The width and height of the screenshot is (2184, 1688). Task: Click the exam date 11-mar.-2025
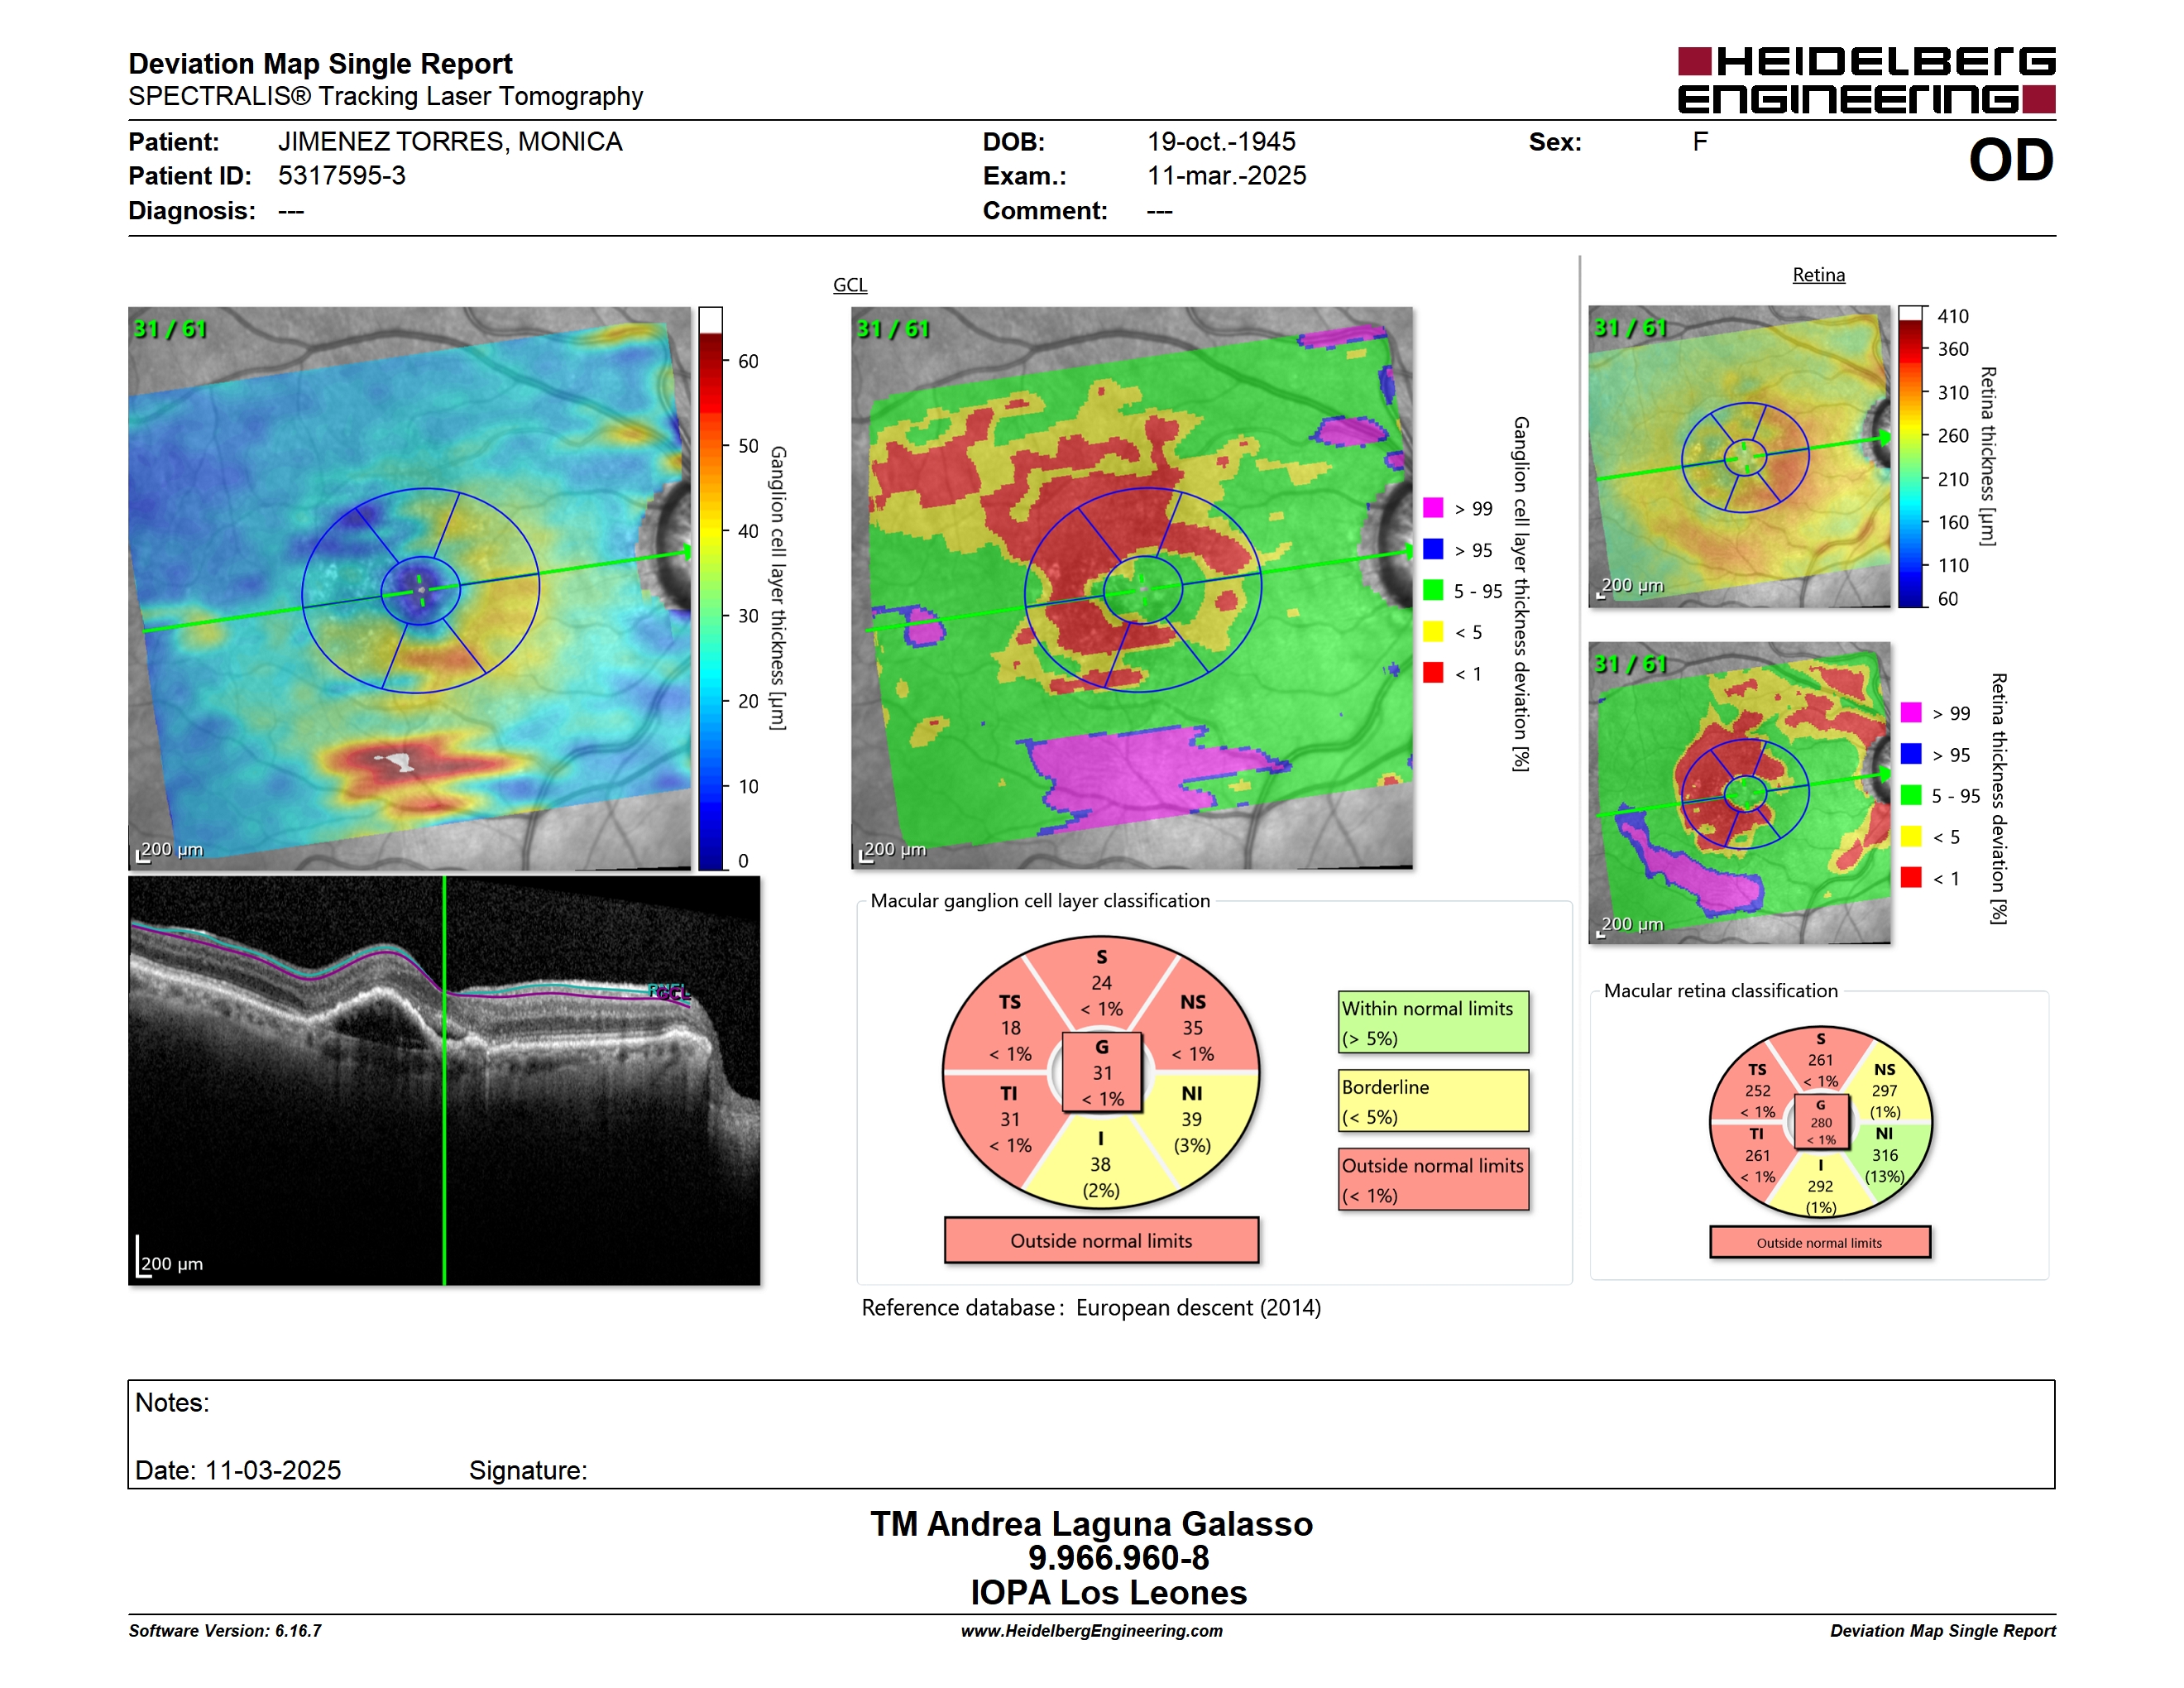[1226, 176]
